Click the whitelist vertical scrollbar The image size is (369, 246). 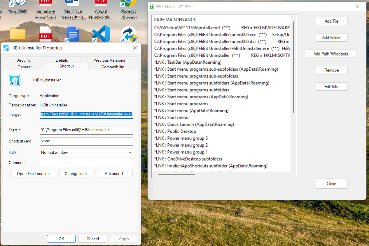pyautogui.click(x=293, y=67)
